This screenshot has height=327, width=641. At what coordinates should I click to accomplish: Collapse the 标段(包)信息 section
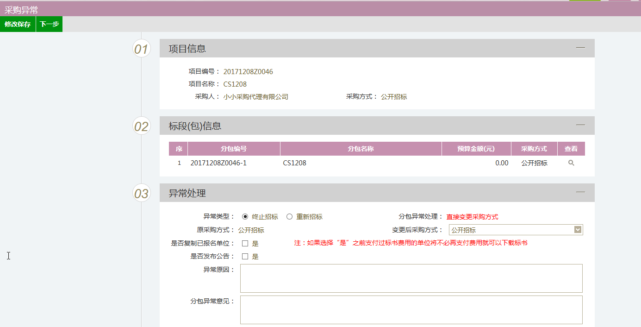pyautogui.click(x=580, y=125)
